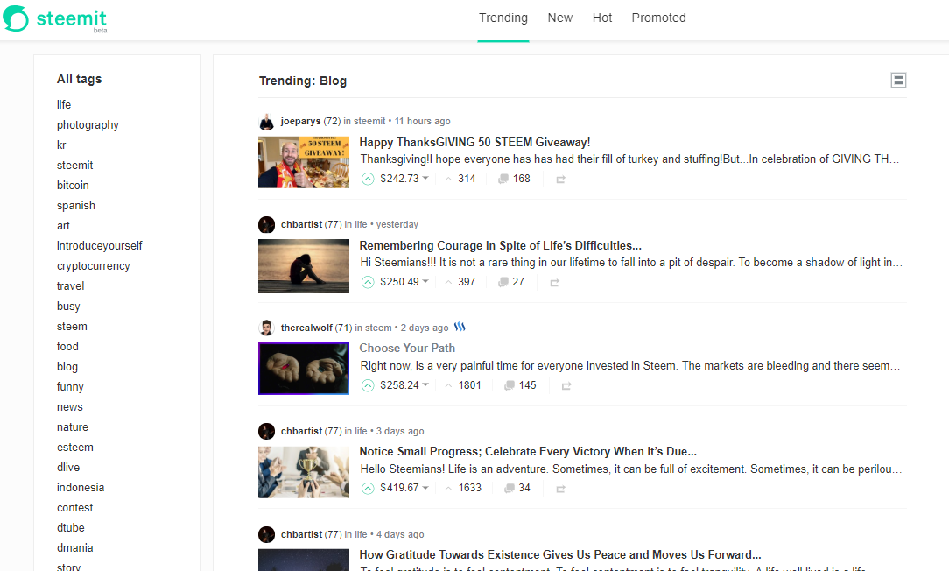Click joeparys' avatar thumbnail
This screenshot has width=949, height=571.
[x=266, y=121]
